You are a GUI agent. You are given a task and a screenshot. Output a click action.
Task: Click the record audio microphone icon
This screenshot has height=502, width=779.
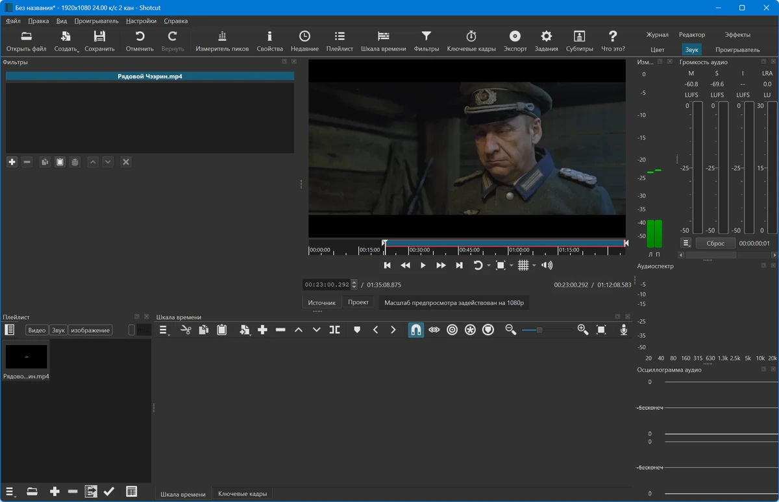pos(624,330)
